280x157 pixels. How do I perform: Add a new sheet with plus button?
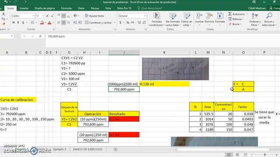coord(115,149)
